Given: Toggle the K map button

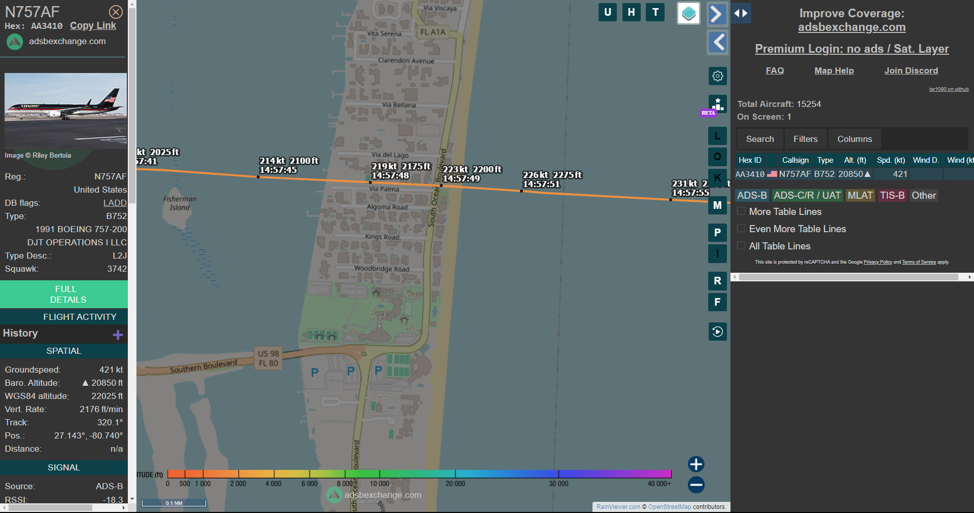Looking at the screenshot, I should tap(717, 177).
